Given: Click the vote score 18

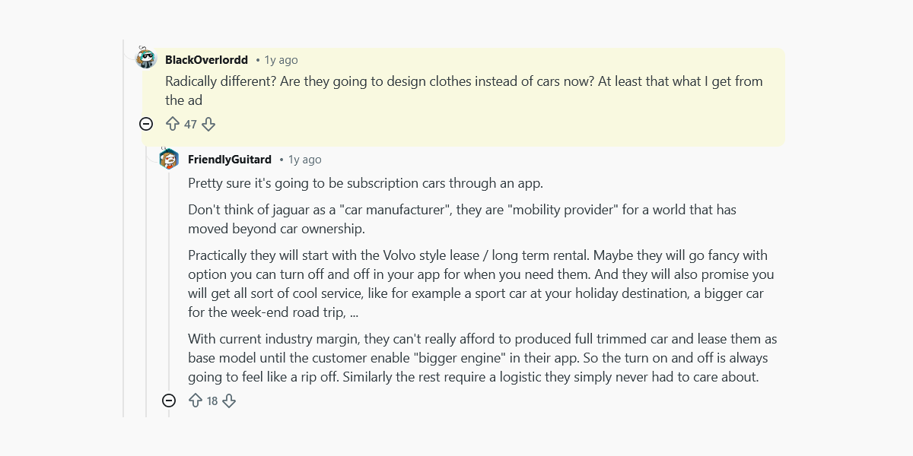Looking at the screenshot, I should tap(212, 400).
